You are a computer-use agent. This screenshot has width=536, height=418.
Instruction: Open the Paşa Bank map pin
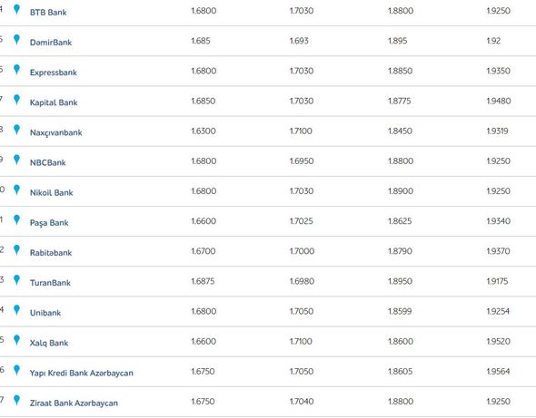pos(16,219)
